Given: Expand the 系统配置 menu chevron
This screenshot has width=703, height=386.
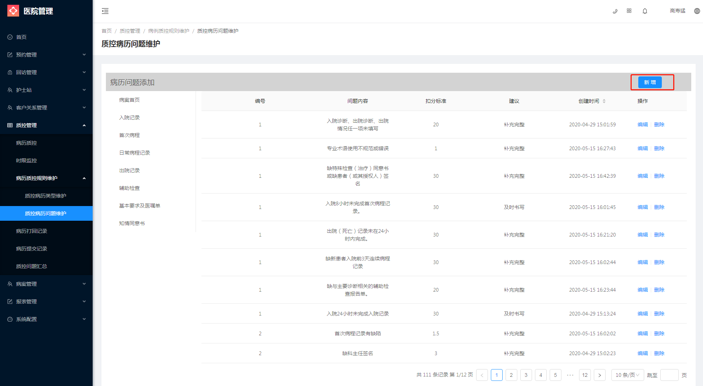Looking at the screenshot, I should [84, 319].
